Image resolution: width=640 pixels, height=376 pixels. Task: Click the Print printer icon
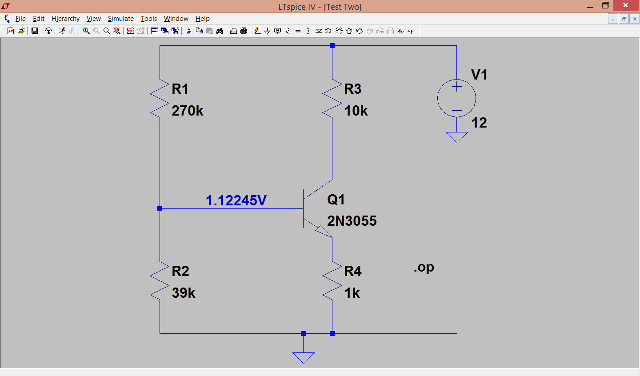(244, 31)
